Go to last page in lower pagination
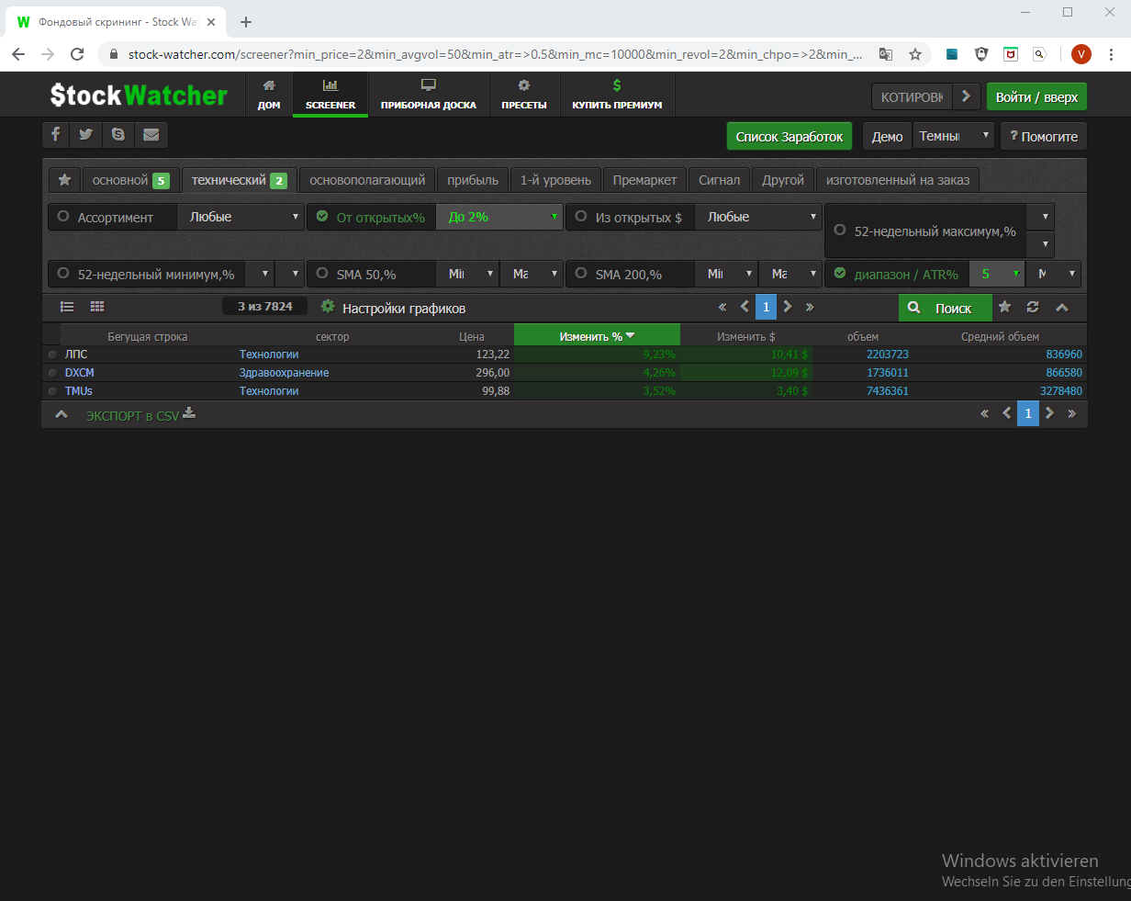1131x901 pixels. point(1072,414)
